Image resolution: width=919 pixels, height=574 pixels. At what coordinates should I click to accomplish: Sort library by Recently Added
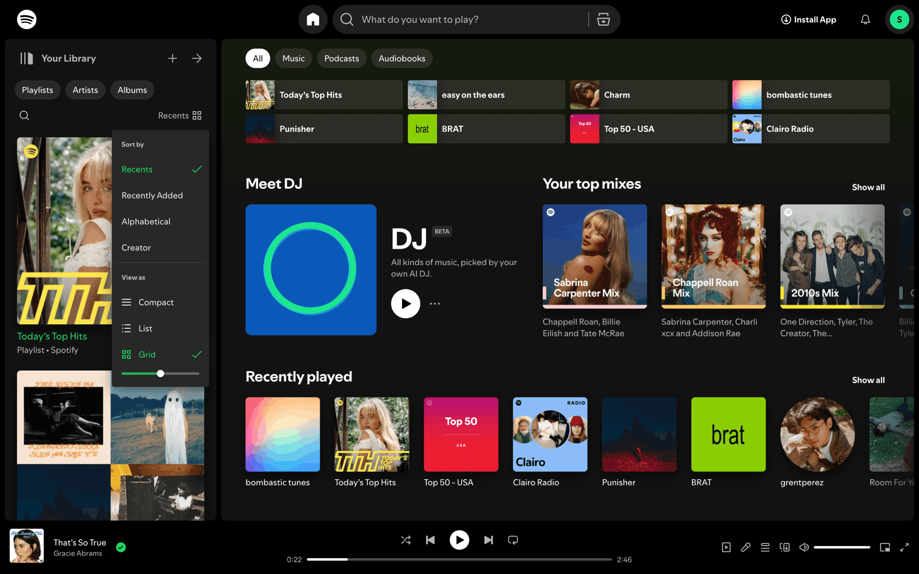pyautogui.click(x=161, y=195)
